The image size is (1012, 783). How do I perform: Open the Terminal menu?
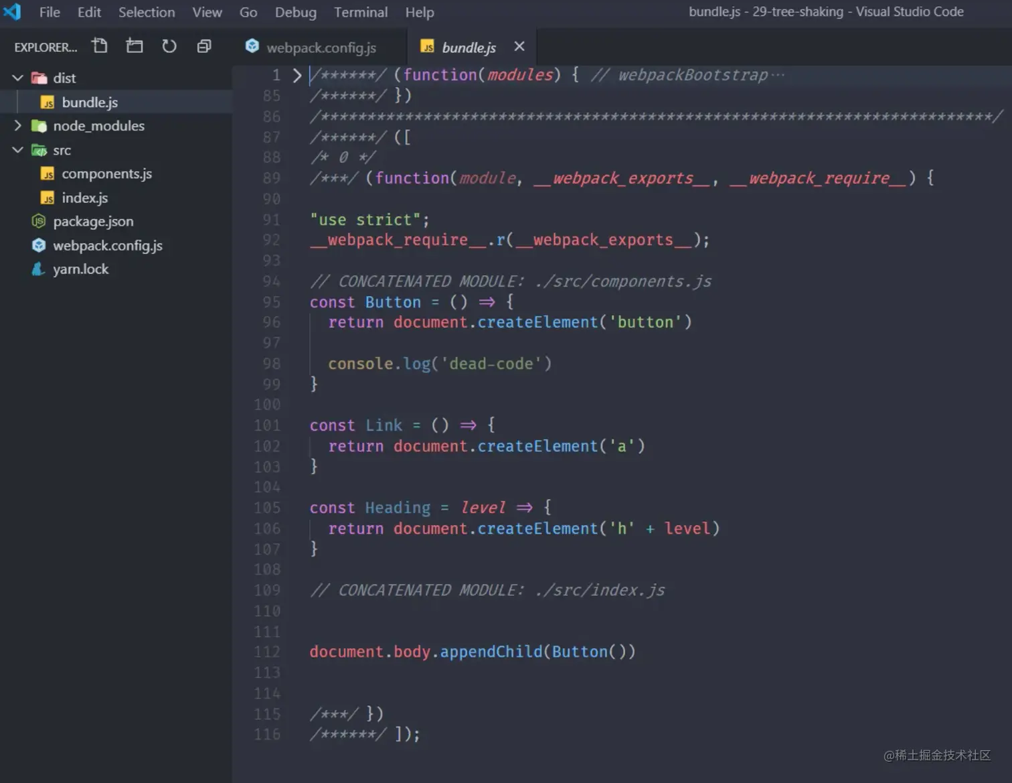tap(361, 12)
